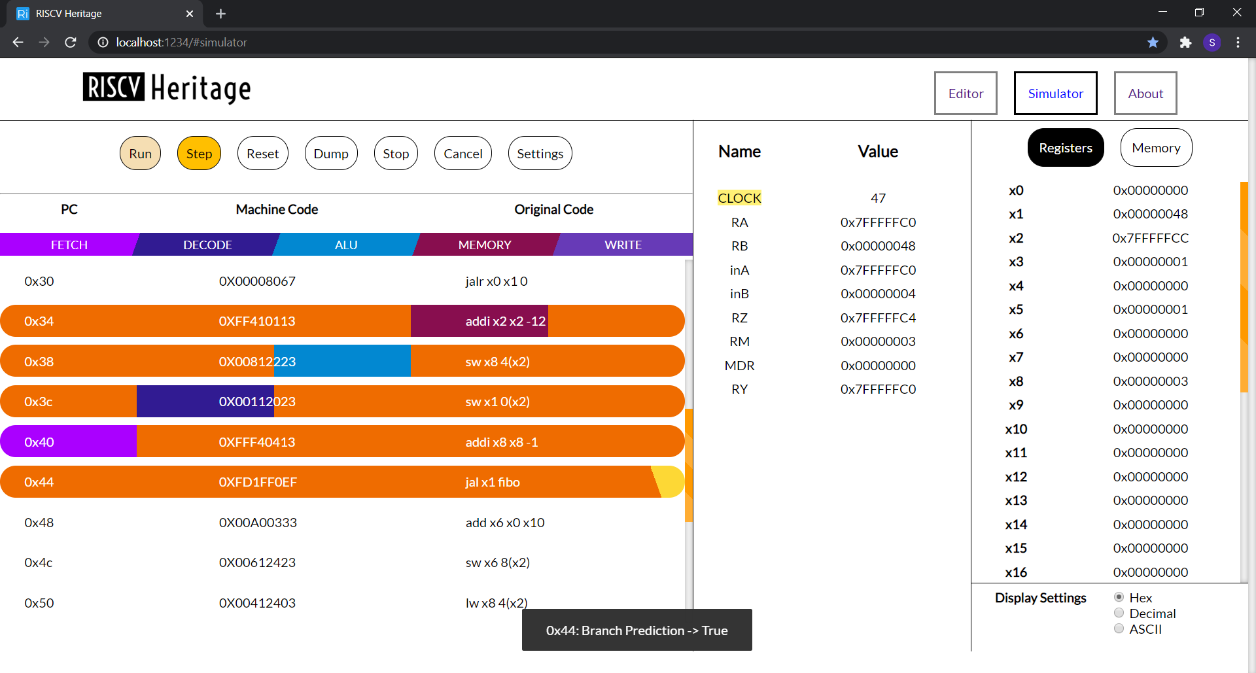The image size is (1256, 673).
Task: Click register x1 value 0x00000048
Action: (1150, 214)
